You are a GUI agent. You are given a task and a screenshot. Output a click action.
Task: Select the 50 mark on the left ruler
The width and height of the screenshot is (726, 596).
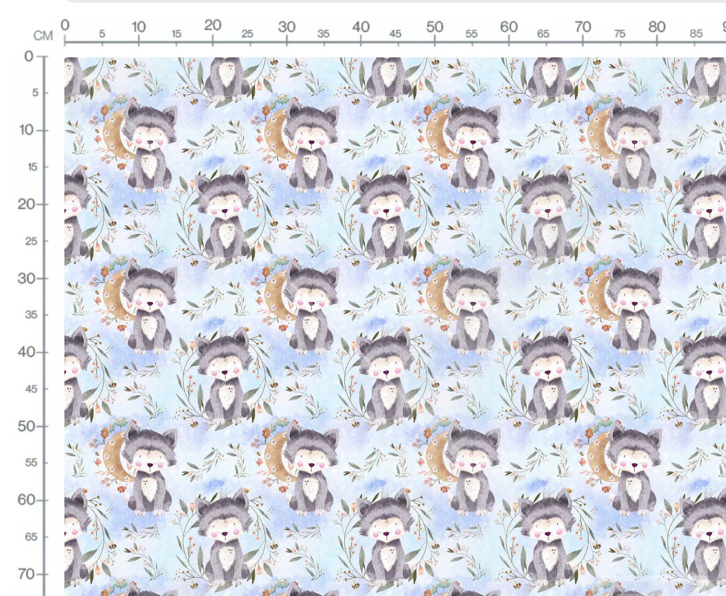click(x=26, y=426)
